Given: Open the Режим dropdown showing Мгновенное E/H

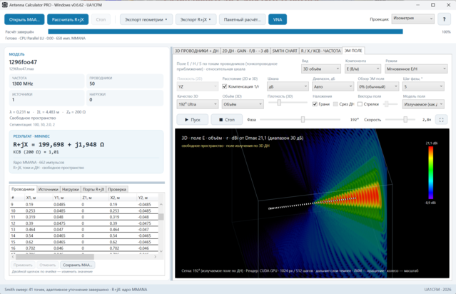Looking at the screenshot, I should pos(416,69).
